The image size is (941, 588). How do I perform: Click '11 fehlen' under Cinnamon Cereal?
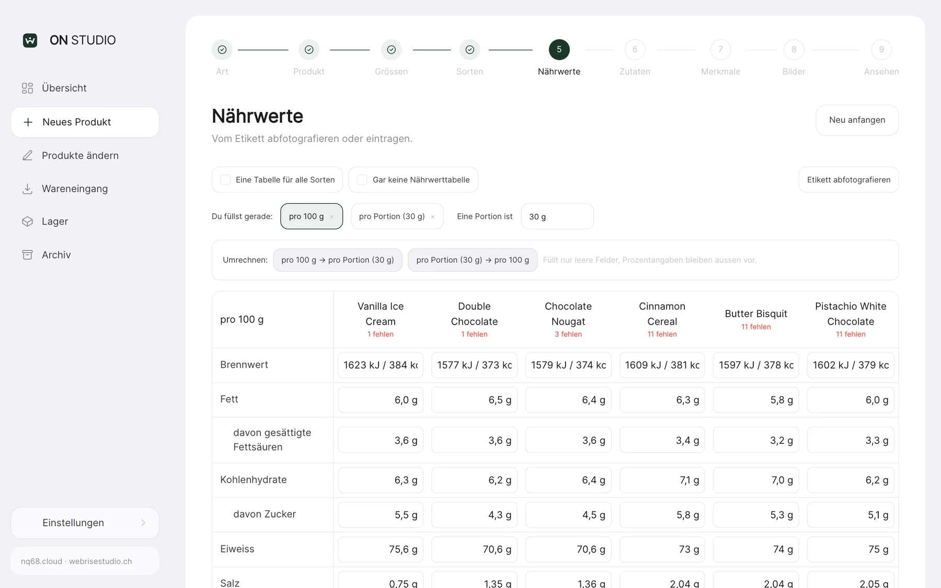pos(662,335)
